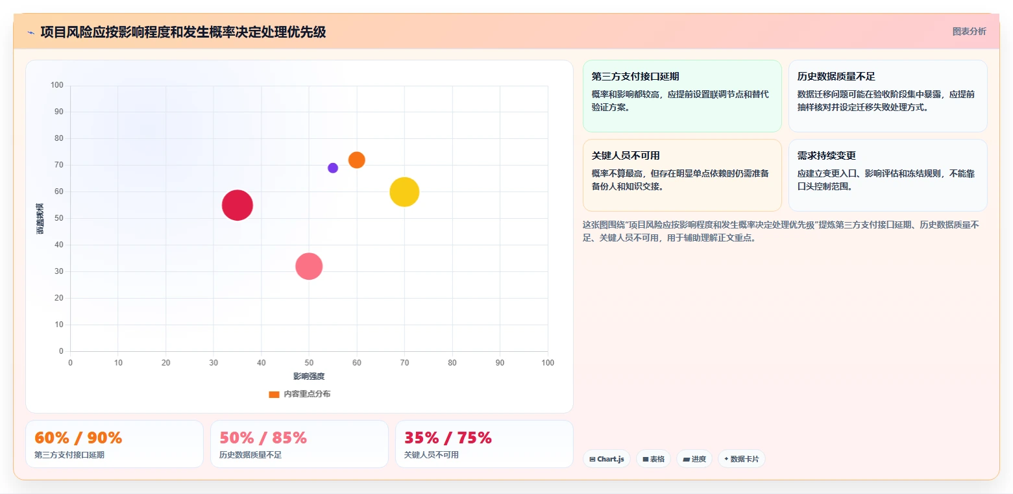Viewport: 1013px width, 494px height.
Task: Select the Chart.js tag chip
Action: 607,459
